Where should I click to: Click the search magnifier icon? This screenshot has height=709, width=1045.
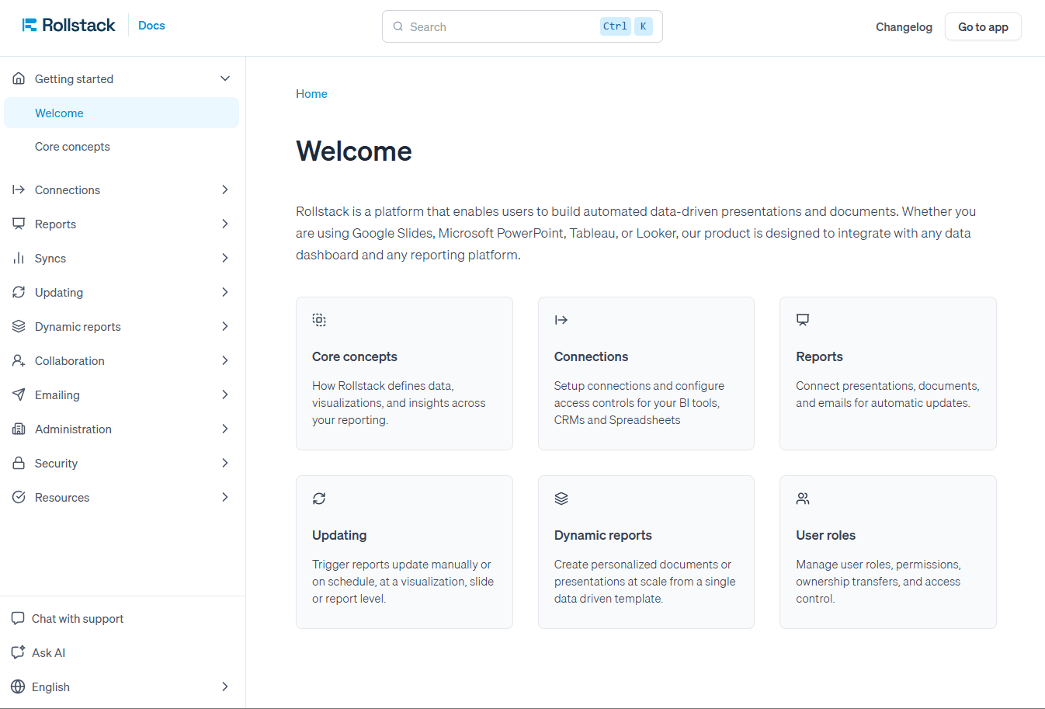(x=398, y=26)
